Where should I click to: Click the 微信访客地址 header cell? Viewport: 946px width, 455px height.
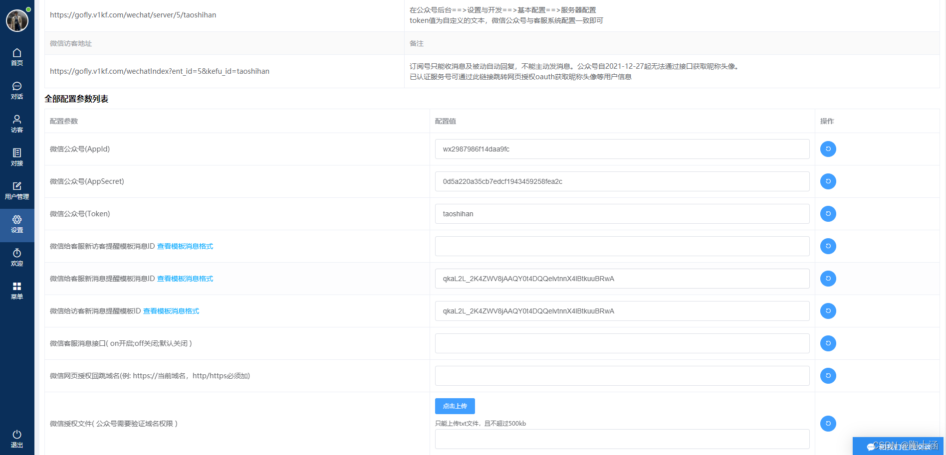pyautogui.click(x=71, y=43)
